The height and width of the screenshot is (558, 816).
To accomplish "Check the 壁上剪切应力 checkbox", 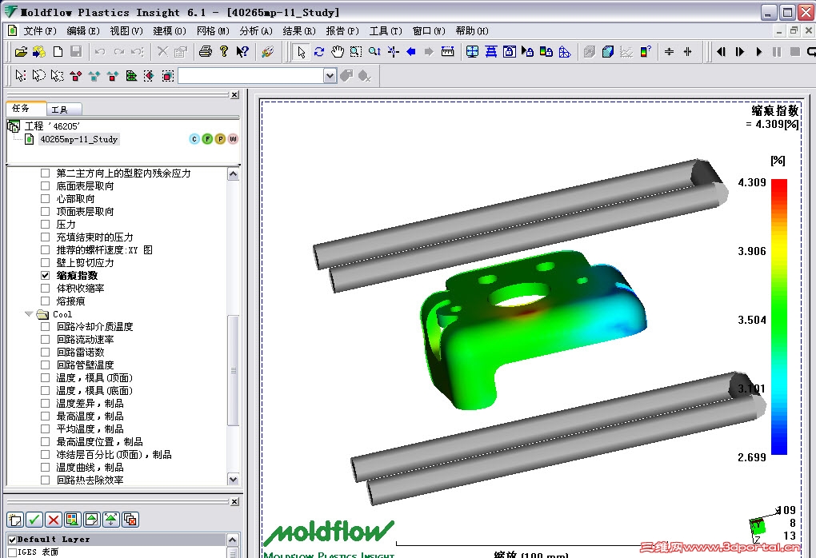I will [x=46, y=263].
